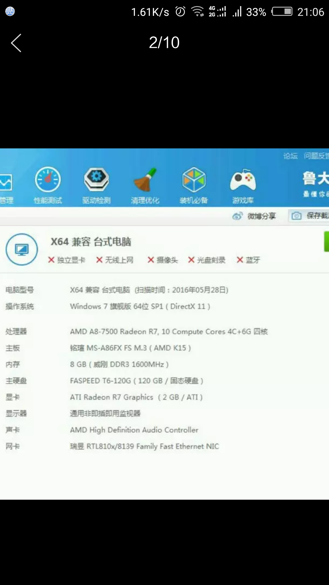Open the 驱动检测 gear icon
Screen dimensions: 329x585
pyautogui.click(x=97, y=179)
